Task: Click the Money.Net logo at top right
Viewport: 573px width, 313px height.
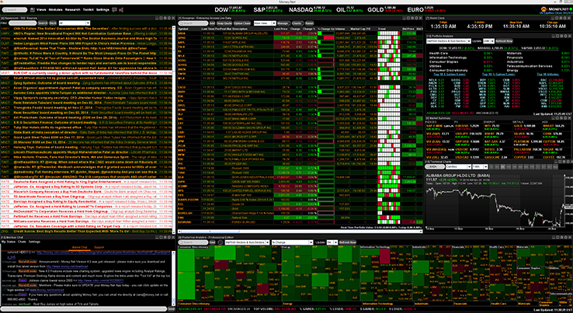Action: pos(556,9)
